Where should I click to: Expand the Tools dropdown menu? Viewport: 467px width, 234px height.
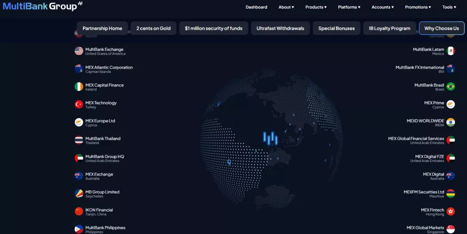click(449, 7)
